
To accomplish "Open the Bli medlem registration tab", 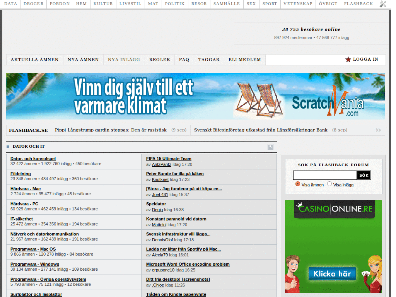I will pos(244,60).
